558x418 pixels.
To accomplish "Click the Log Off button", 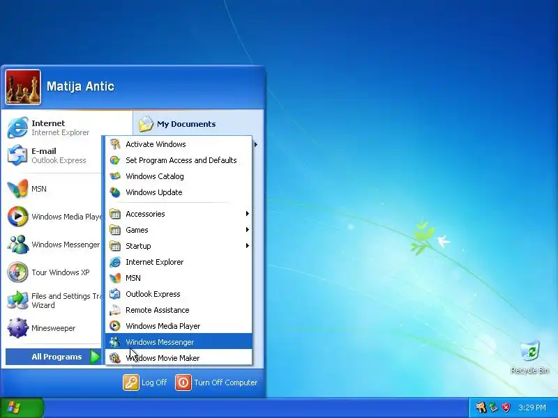I will click(145, 382).
